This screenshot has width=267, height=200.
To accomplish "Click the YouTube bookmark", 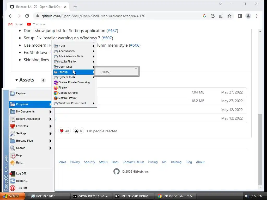I will [x=36, y=24].
